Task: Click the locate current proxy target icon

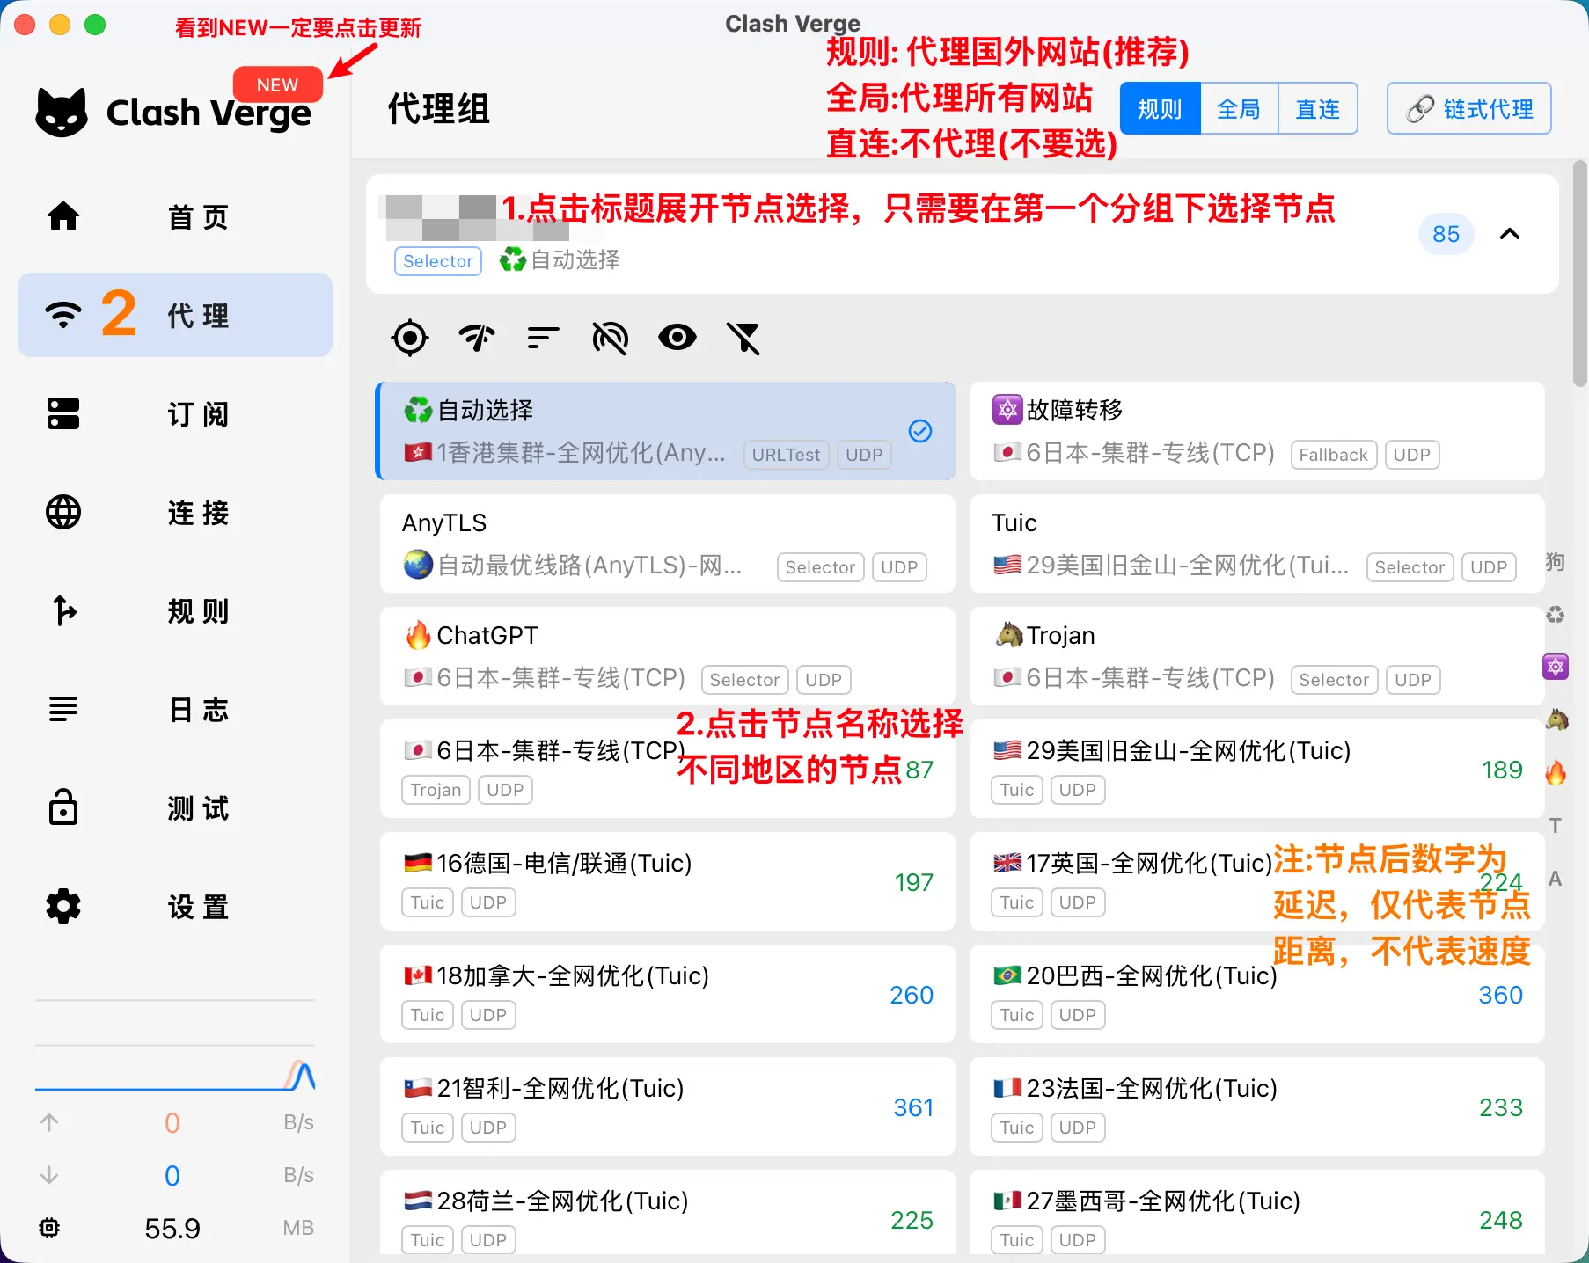Action: click(x=410, y=338)
